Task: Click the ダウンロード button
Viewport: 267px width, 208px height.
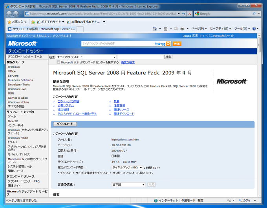Action: click(x=65, y=124)
